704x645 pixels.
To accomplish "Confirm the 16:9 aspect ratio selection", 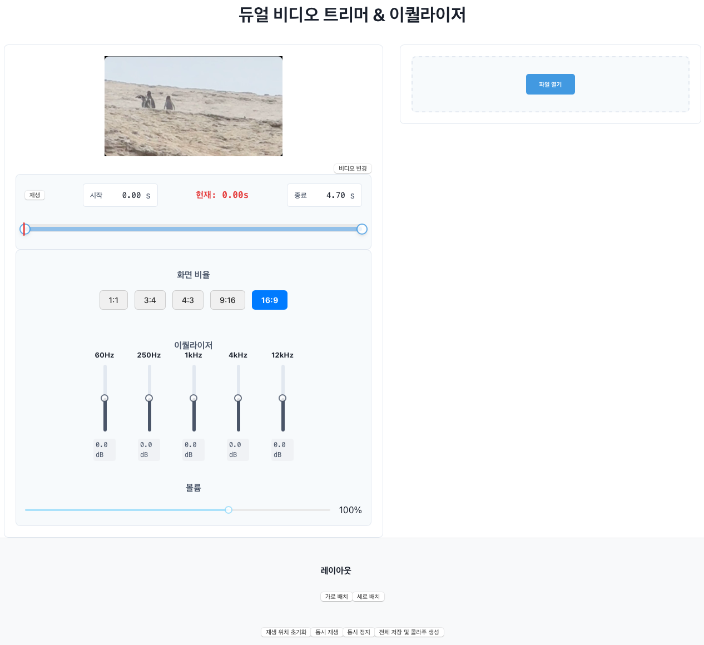I will click(269, 300).
